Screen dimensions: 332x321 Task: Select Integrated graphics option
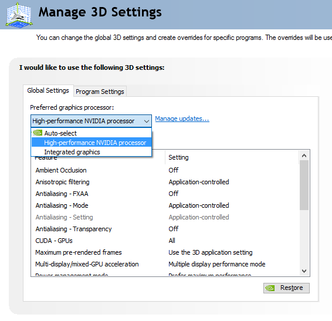coord(92,152)
